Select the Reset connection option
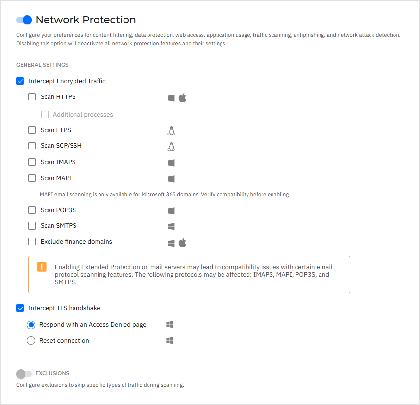The image size is (420, 405). point(31,340)
